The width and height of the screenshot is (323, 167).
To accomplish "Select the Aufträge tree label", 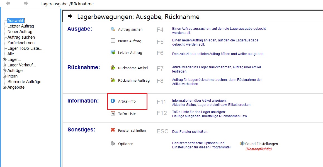I will (15, 71).
